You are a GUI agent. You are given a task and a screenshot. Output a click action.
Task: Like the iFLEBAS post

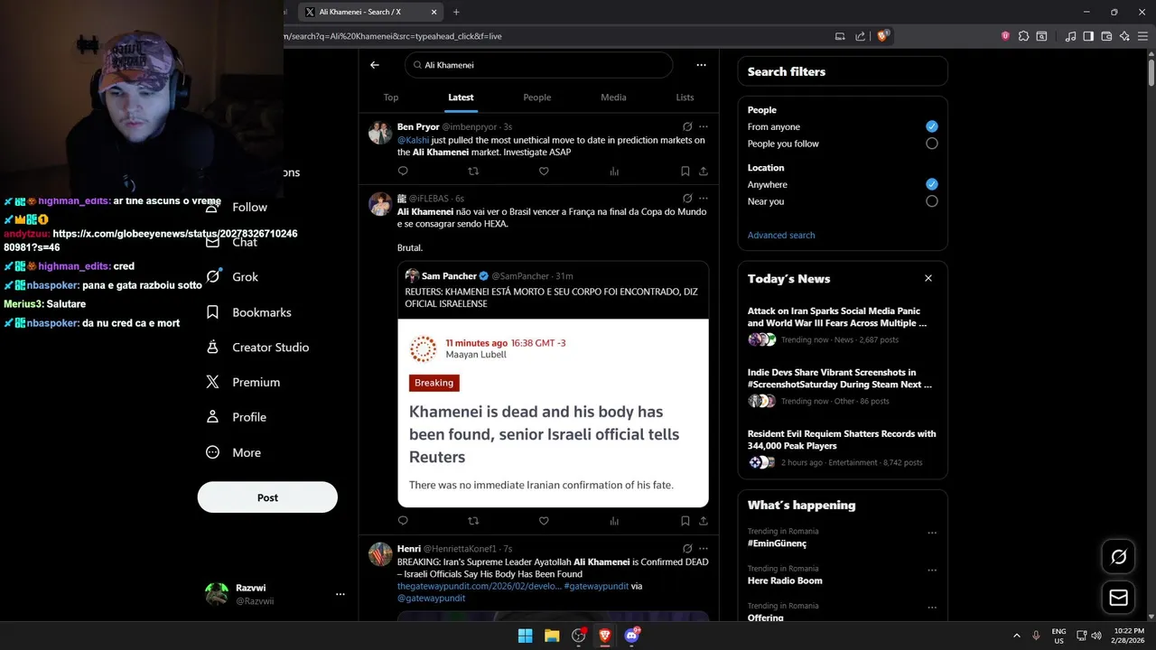[544, 521]
